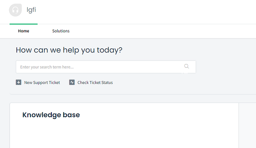This screenshot has width=256, height=148.
Task: Click the "How can we help you today?" heading
Action: 69,50
